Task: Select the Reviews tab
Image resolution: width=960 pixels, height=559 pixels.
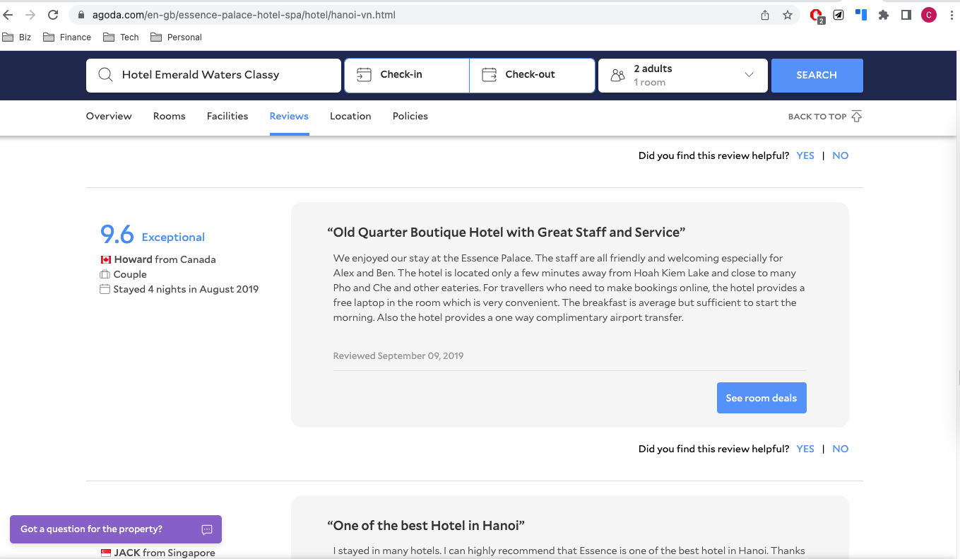Action: (289, 117)
